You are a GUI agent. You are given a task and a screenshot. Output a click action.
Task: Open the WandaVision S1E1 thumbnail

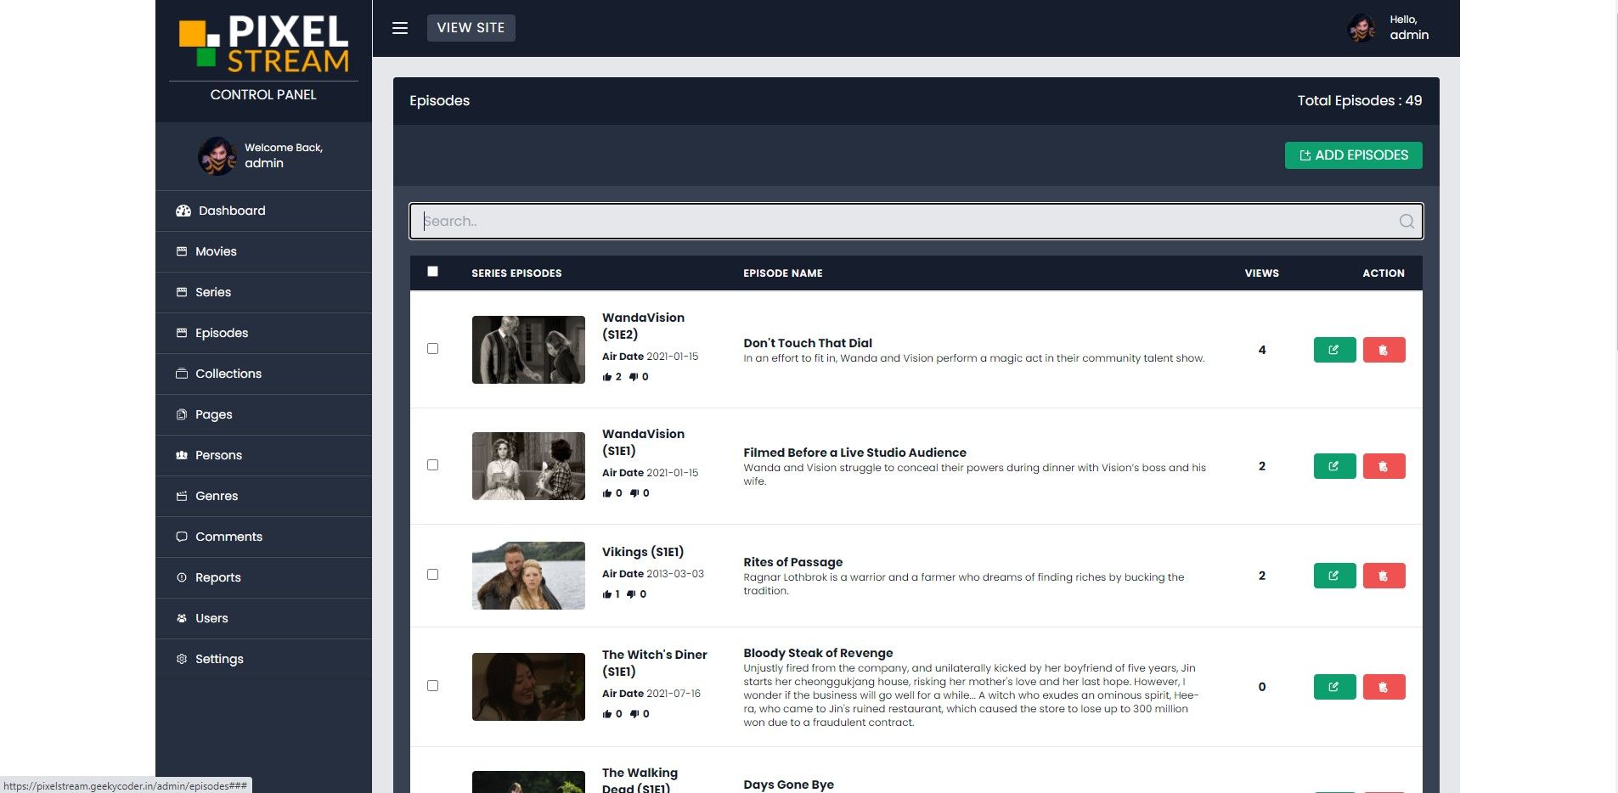[x=528, y=466]
